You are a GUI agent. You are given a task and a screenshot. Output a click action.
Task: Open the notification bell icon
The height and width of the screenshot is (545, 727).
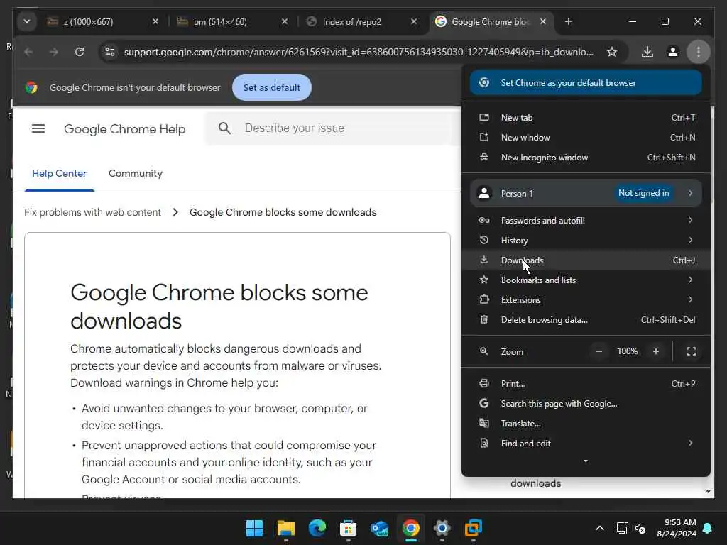pos(708,528)
